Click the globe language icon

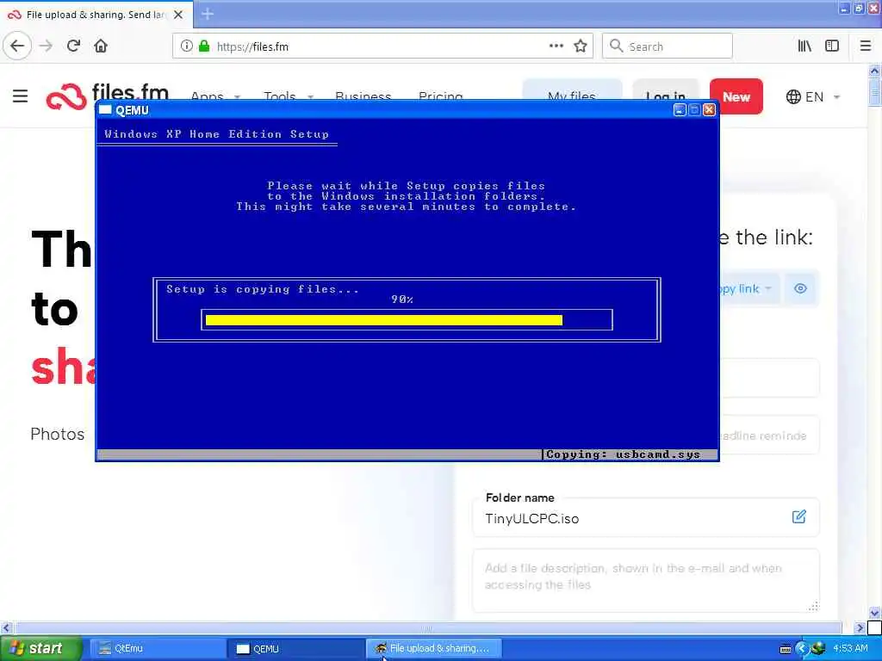pyautogui.click(x=793, y=96)
